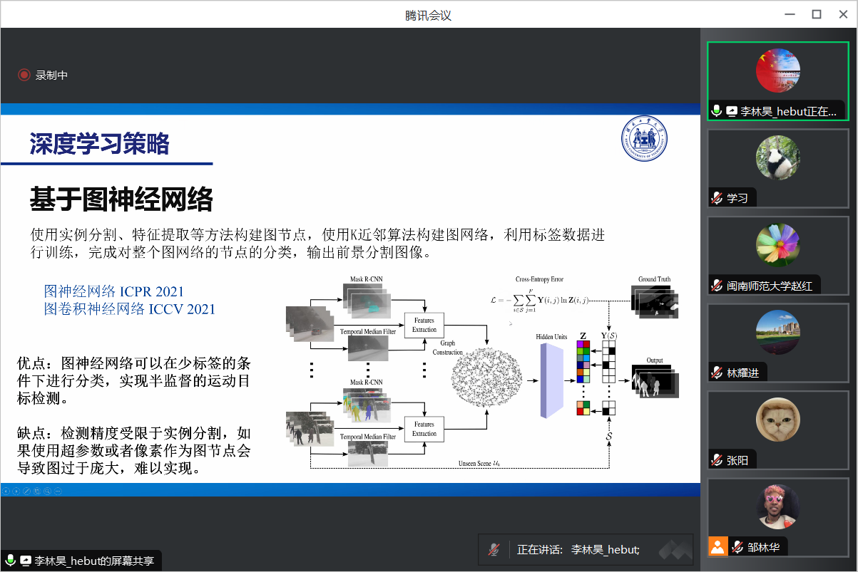Toggle 学习's muted microphone icon

click(717, 198)
